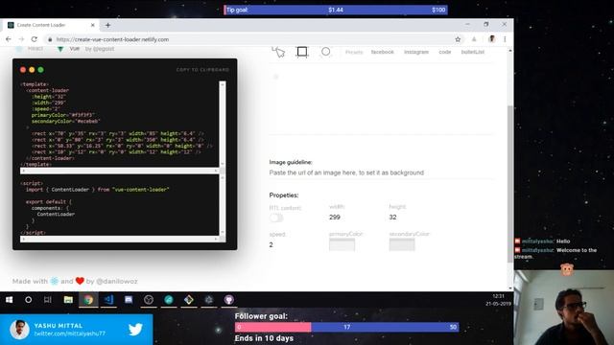Open the Windows Start menu

point(9,300)
